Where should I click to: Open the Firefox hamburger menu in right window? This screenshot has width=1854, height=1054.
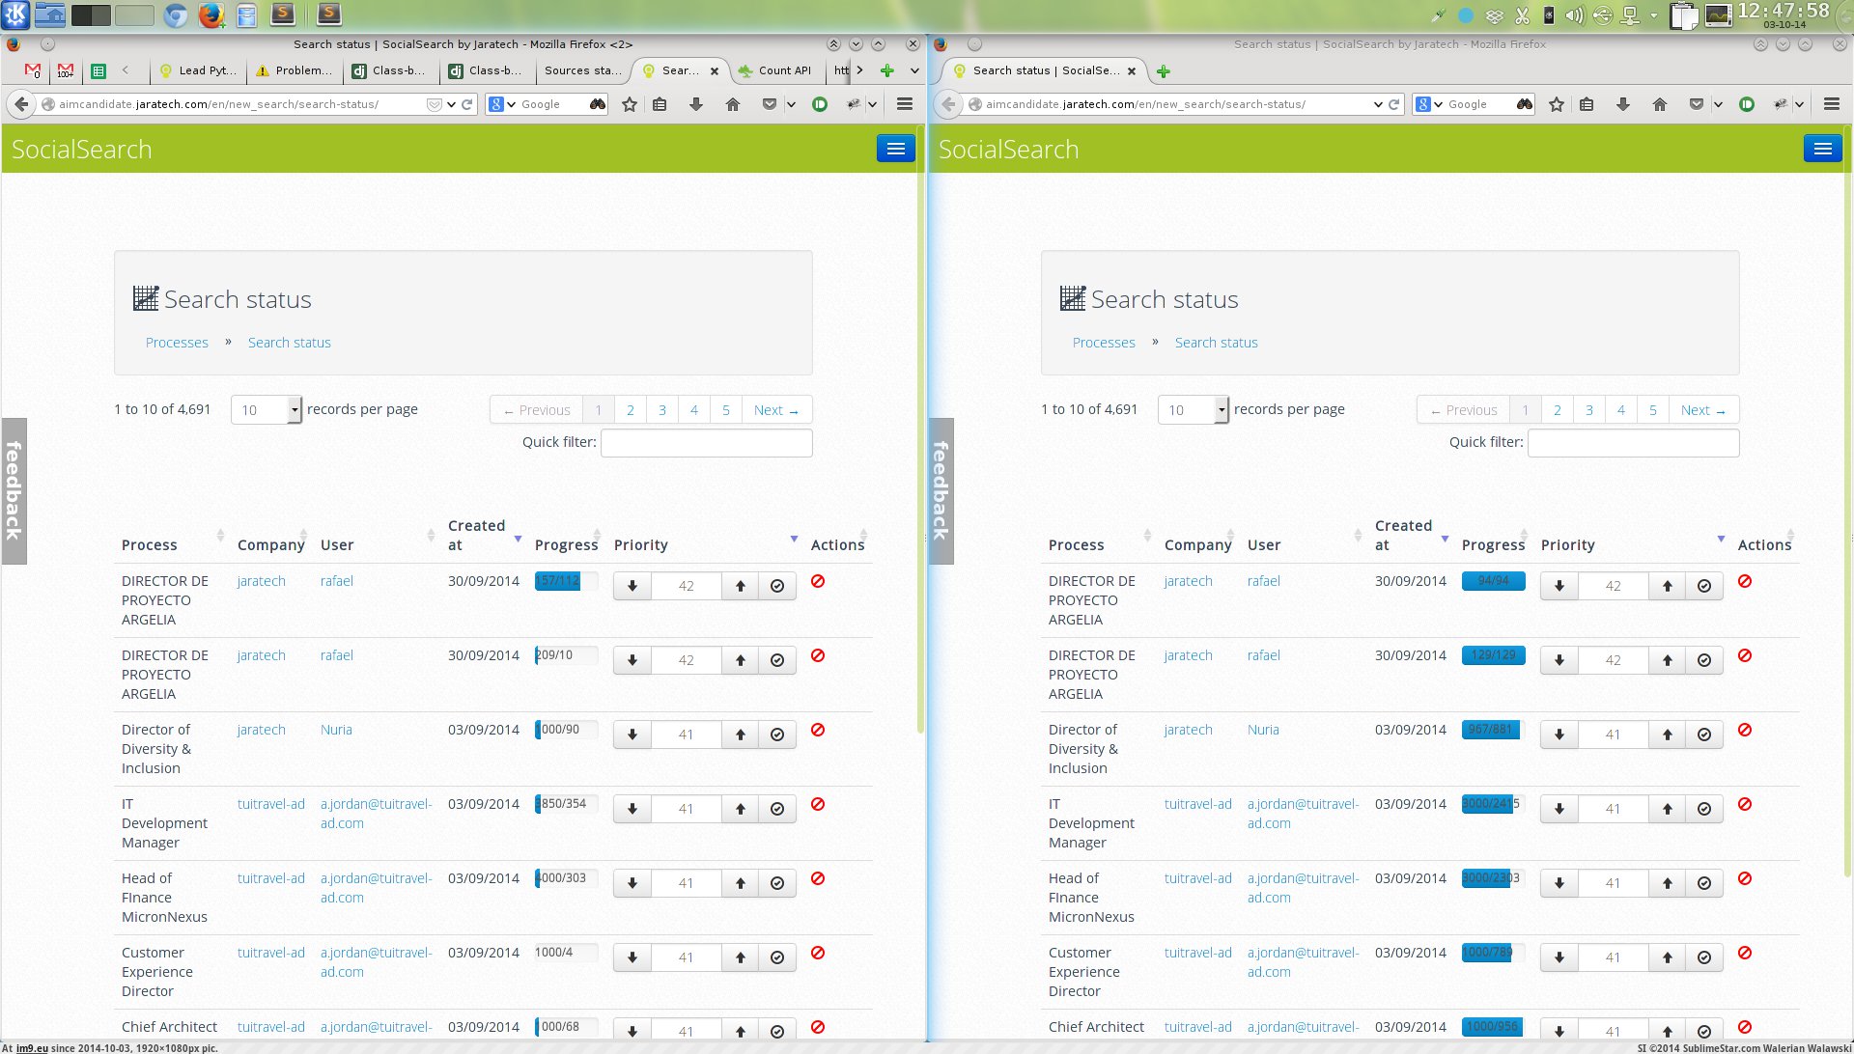(x=1832, y=104)
